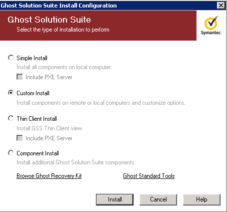227x212 pixels.
Task: Click the dialog title bar text
Action: point(58,6)
